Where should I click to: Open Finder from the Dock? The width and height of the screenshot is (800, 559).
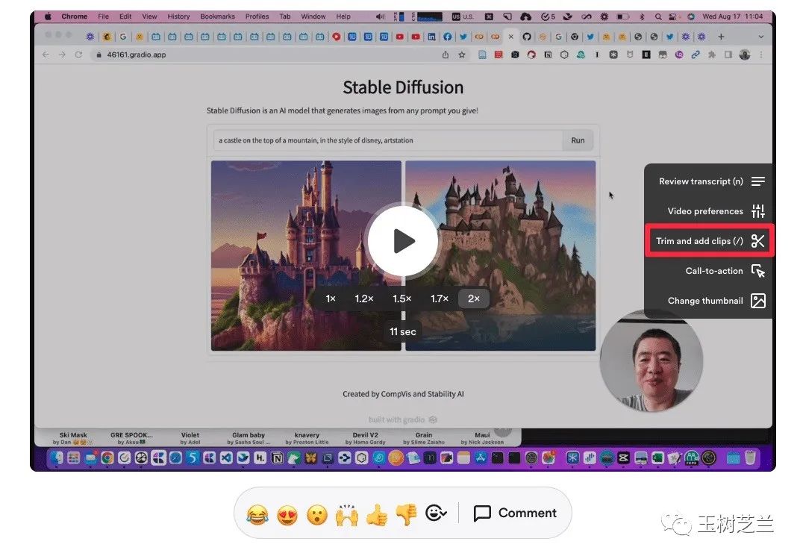coord(57,457)
